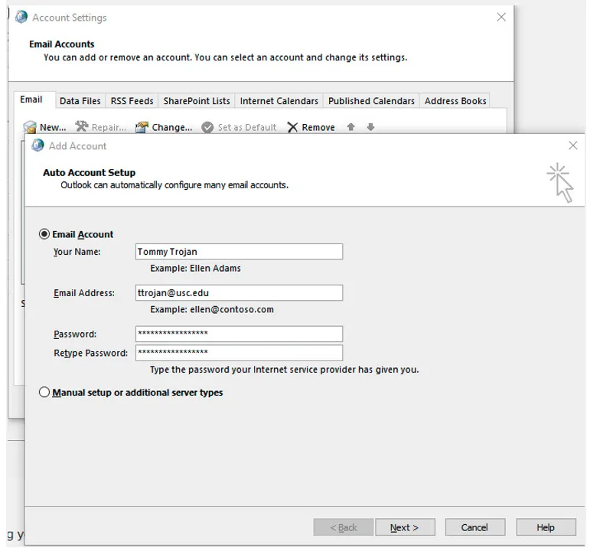This screenshot has height=551, width=590.
Task: Click the Your Name input field
Action: 239,252
